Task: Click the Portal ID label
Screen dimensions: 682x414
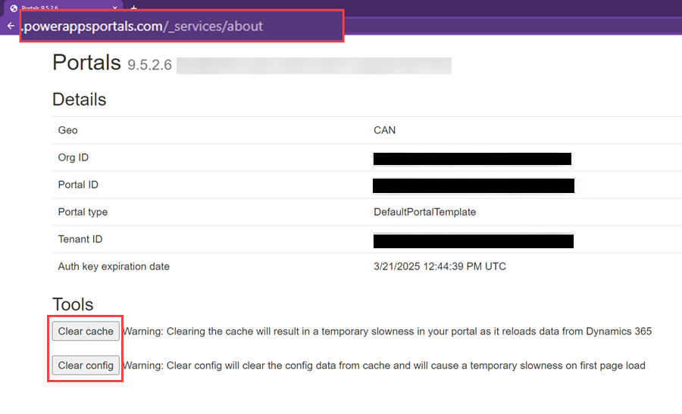Action: click(78, 185)
